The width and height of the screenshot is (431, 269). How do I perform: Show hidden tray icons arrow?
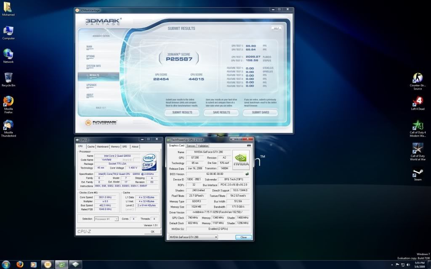392,265
